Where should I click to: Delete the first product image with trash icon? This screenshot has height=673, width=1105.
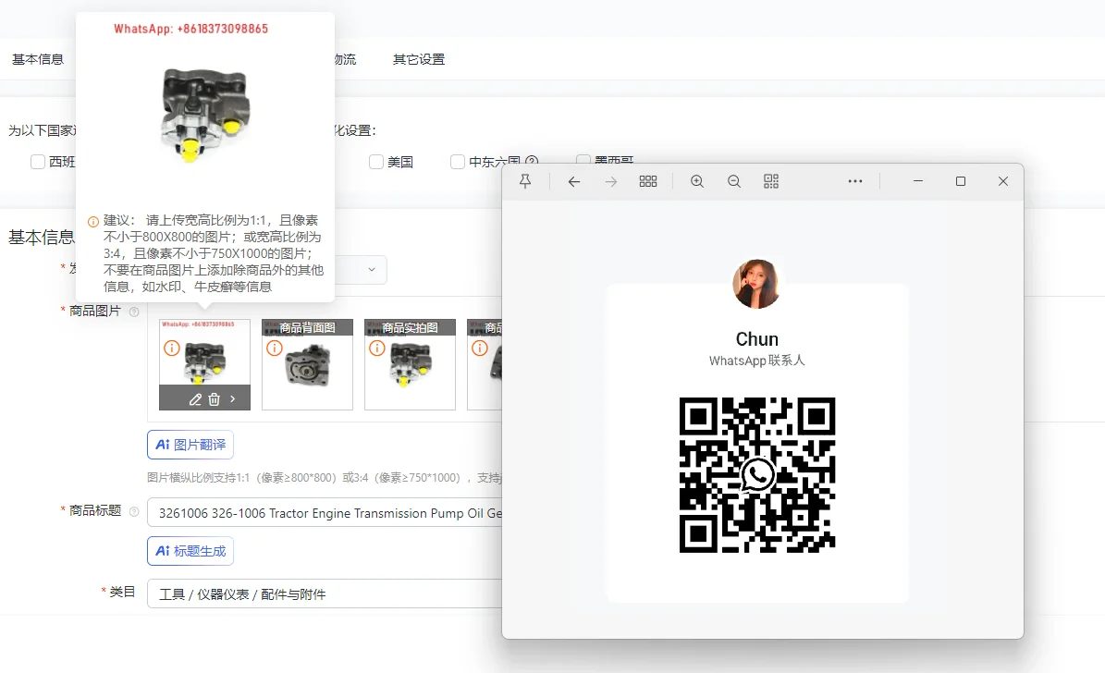pos(215,398)
